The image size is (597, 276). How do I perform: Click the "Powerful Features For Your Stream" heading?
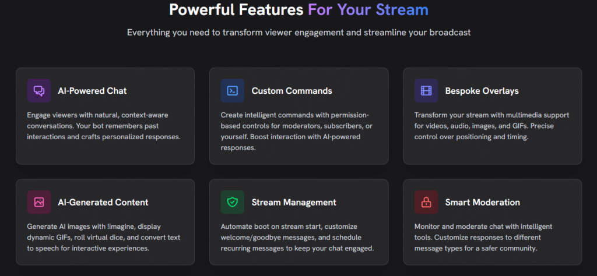tap(298, 10)
